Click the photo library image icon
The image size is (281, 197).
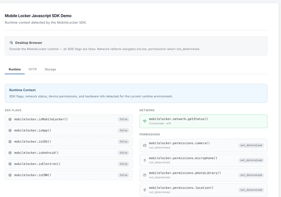145,175
